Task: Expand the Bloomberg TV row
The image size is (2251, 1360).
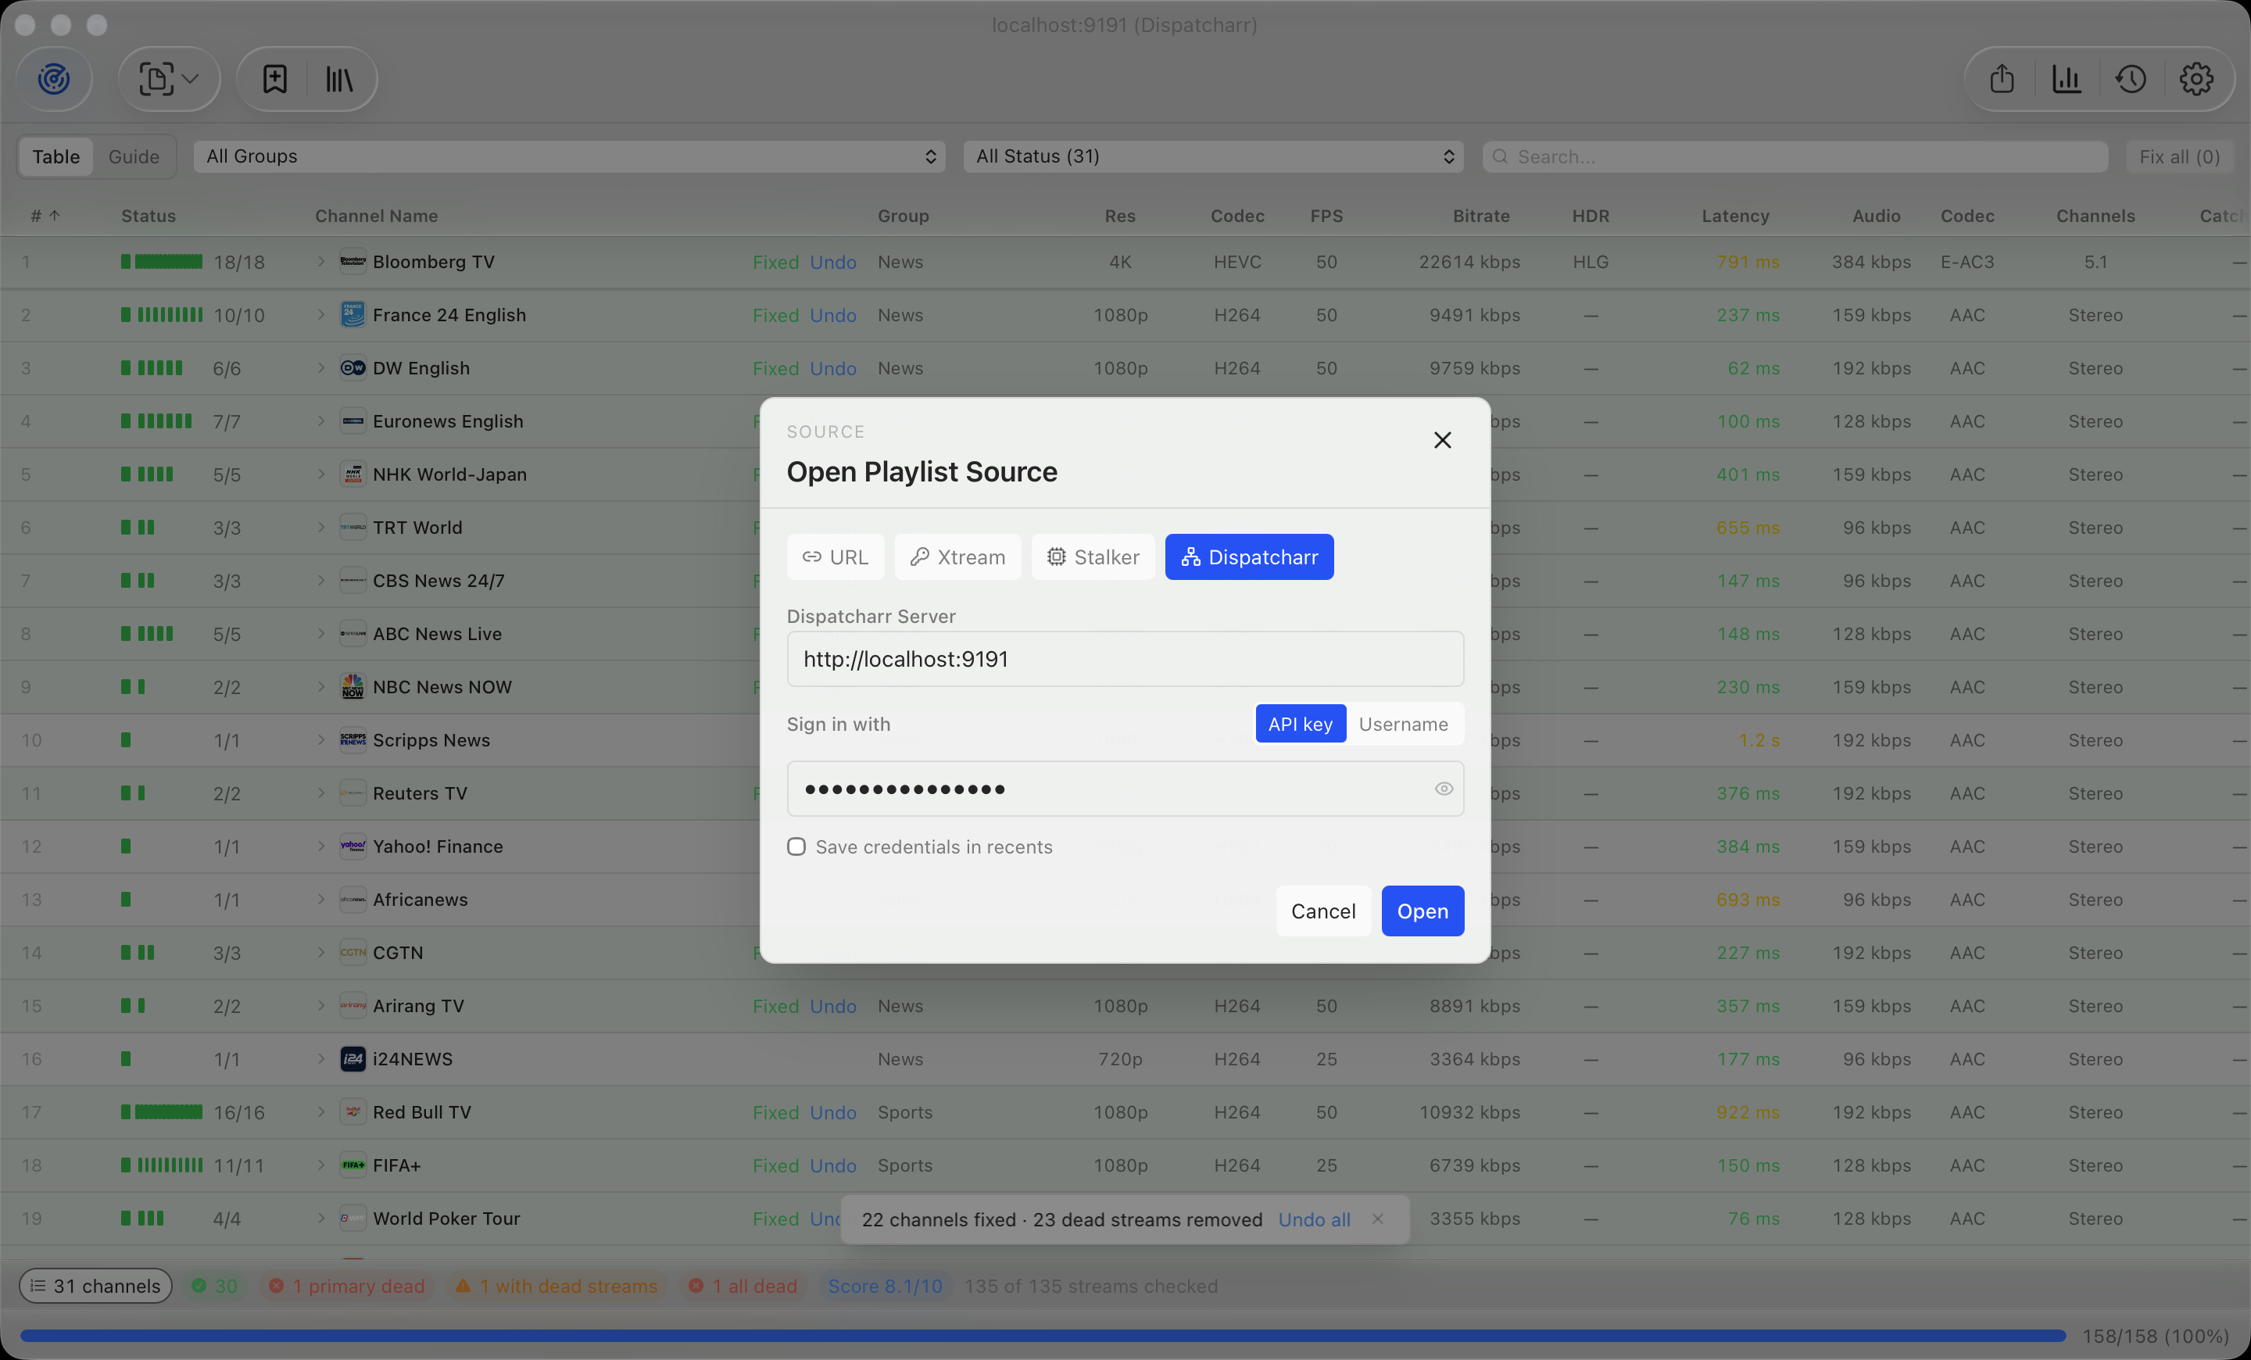Action: [x=320, y=261]
